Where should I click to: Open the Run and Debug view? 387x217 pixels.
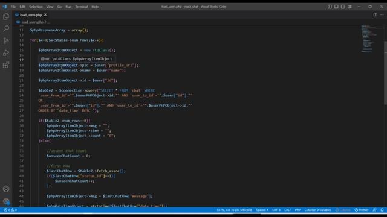[6, 52]
